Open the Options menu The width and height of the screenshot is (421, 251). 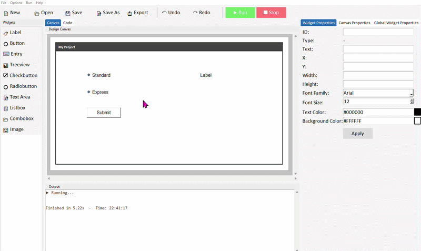pos(16,3)
